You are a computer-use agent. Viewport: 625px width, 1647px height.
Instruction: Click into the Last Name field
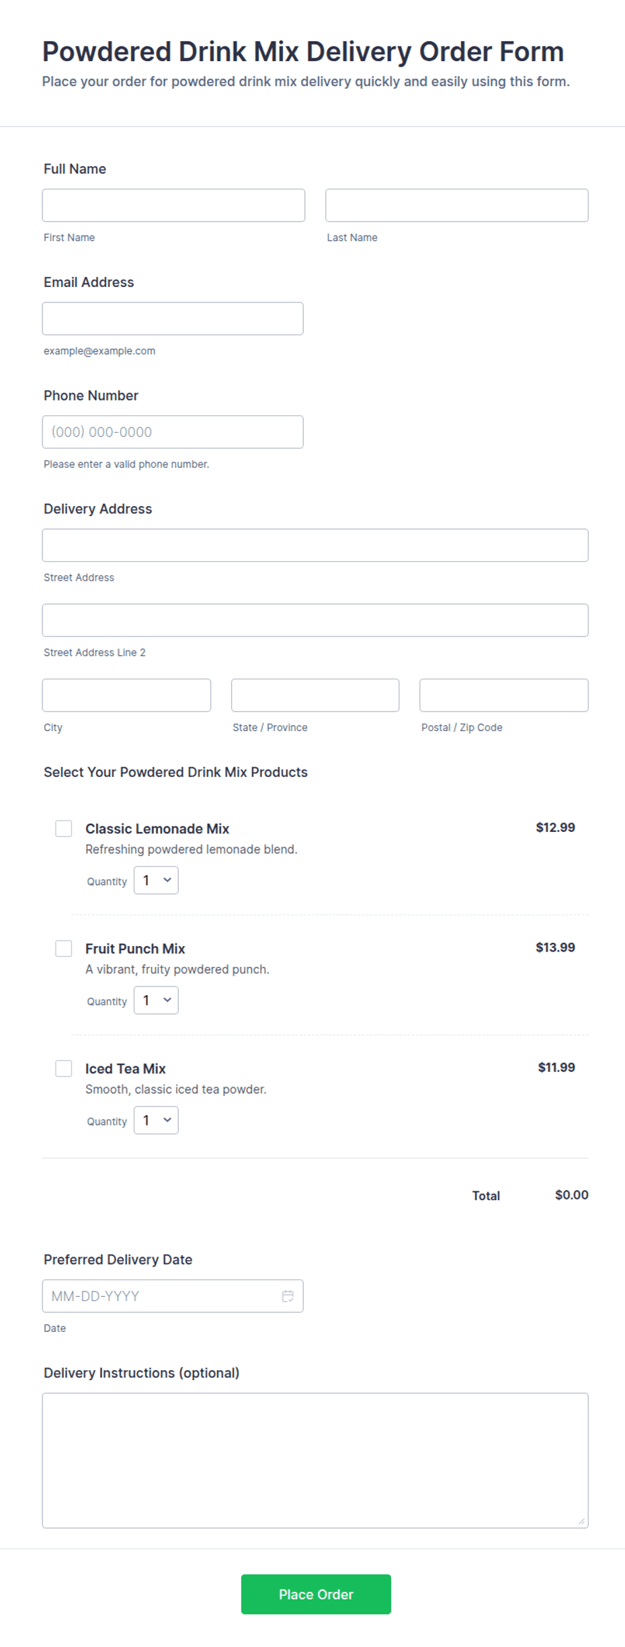coord(457,205)
